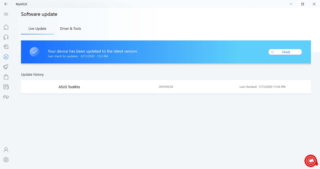This screenshot has width=320, height=169.
Task: Close the MyASUS window
Action: click(314, 4)
